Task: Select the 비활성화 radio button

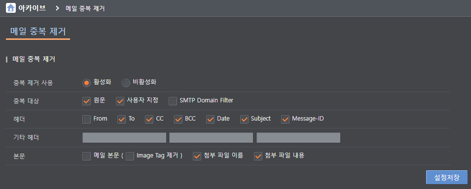Action: (x=126, y=83)
